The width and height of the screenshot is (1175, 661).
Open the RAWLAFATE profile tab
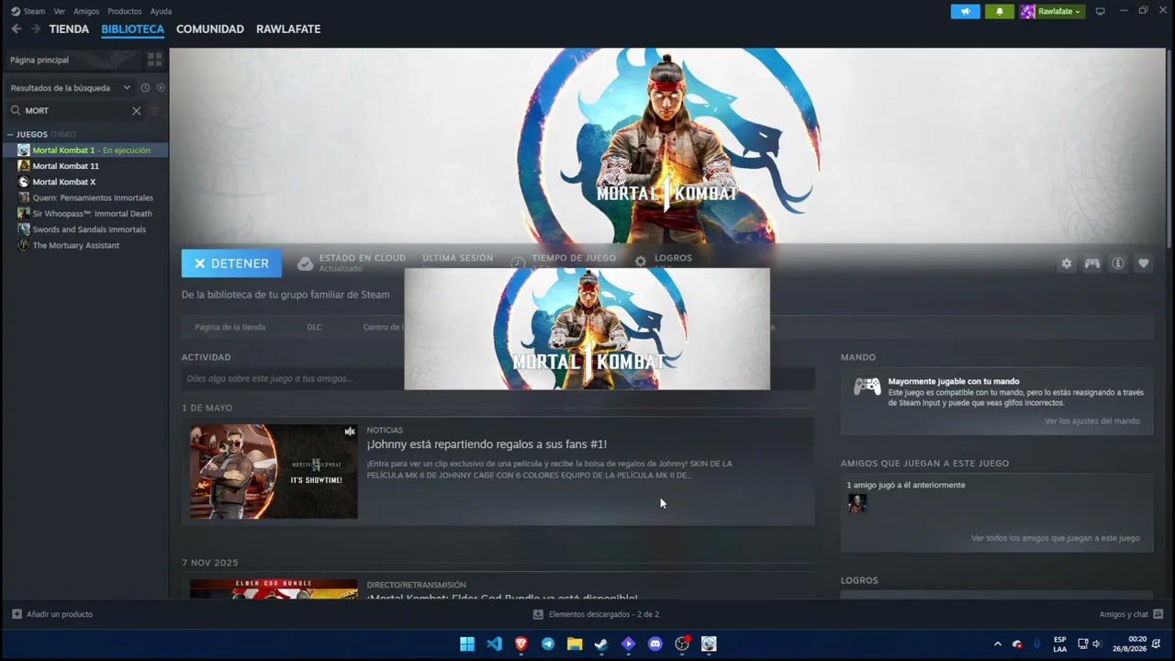pyautogui.click(x=288, y=29)
